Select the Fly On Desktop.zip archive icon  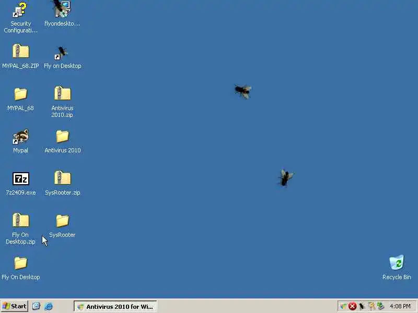tap(20, 220)
